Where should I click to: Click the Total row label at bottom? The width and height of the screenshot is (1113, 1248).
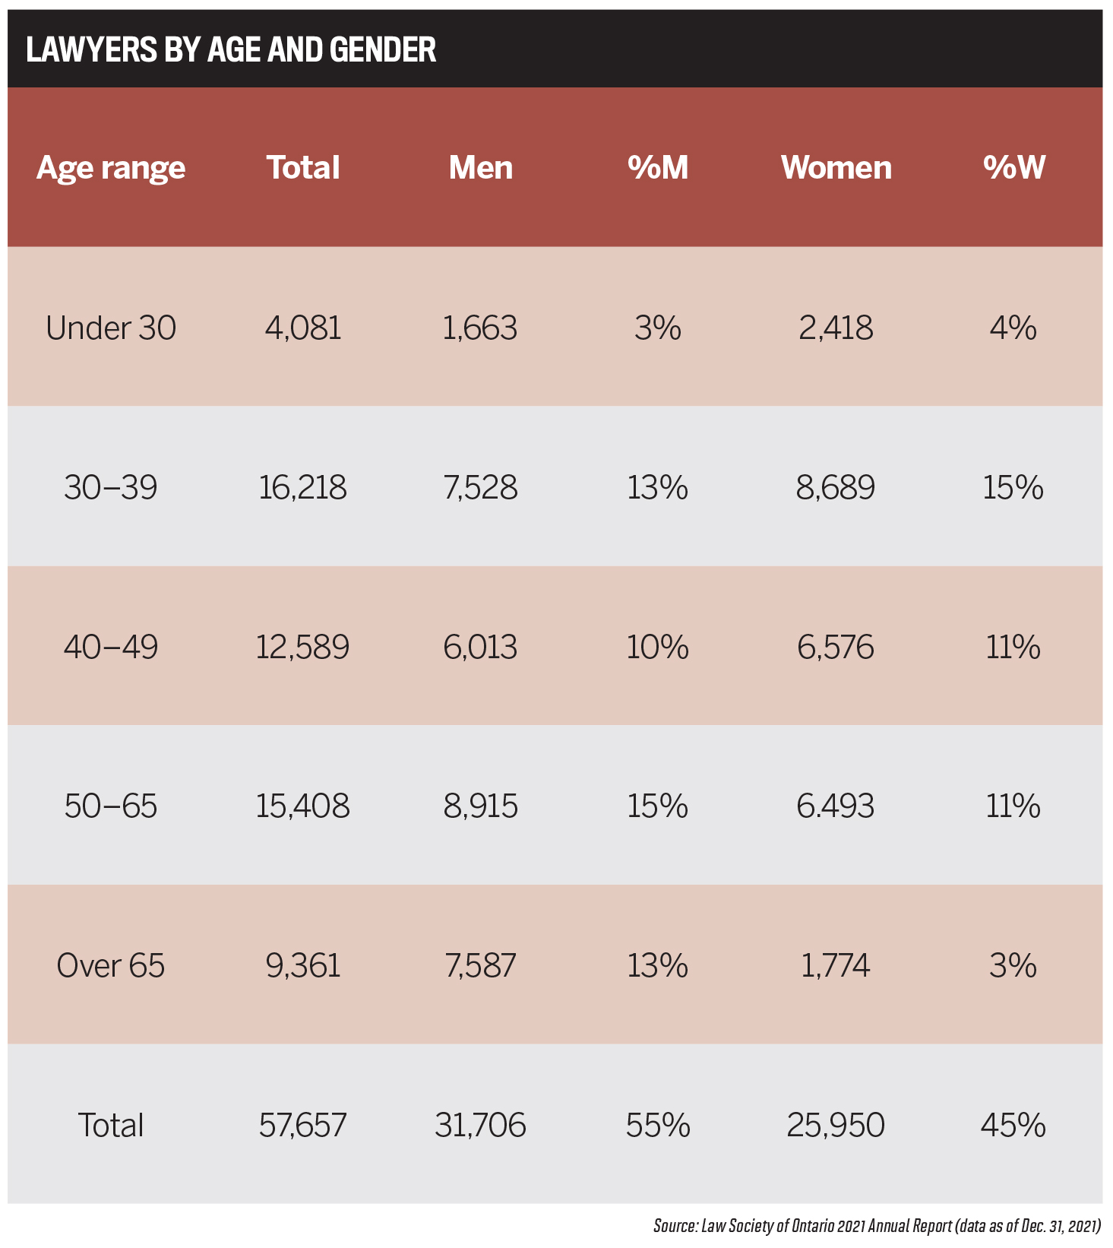tap(111, 1125)
